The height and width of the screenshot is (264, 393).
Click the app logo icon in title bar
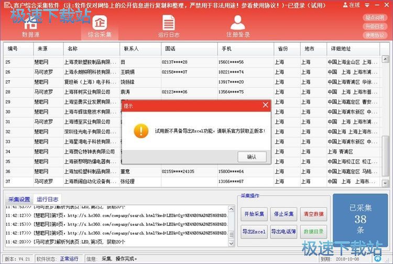(8, 5)
